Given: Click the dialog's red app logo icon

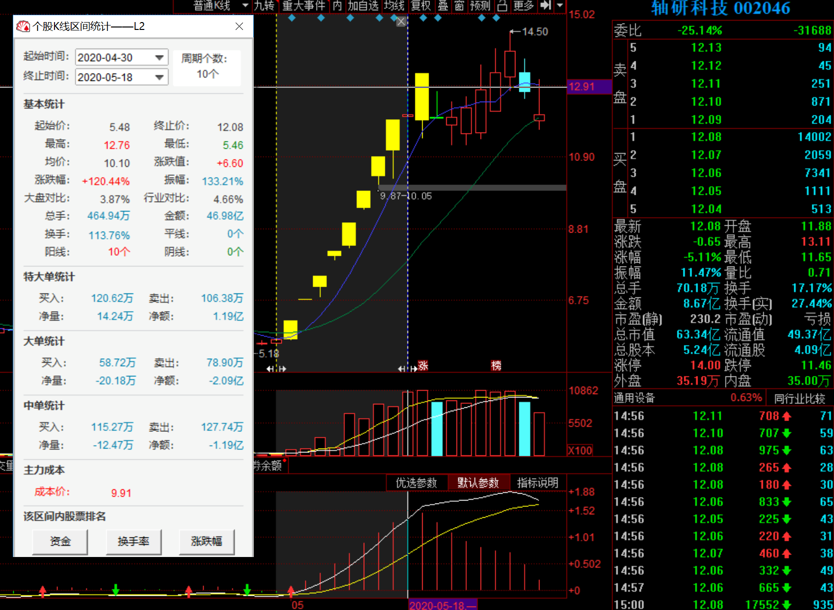Looking at the screenshot, I should [x=23, y=27].
